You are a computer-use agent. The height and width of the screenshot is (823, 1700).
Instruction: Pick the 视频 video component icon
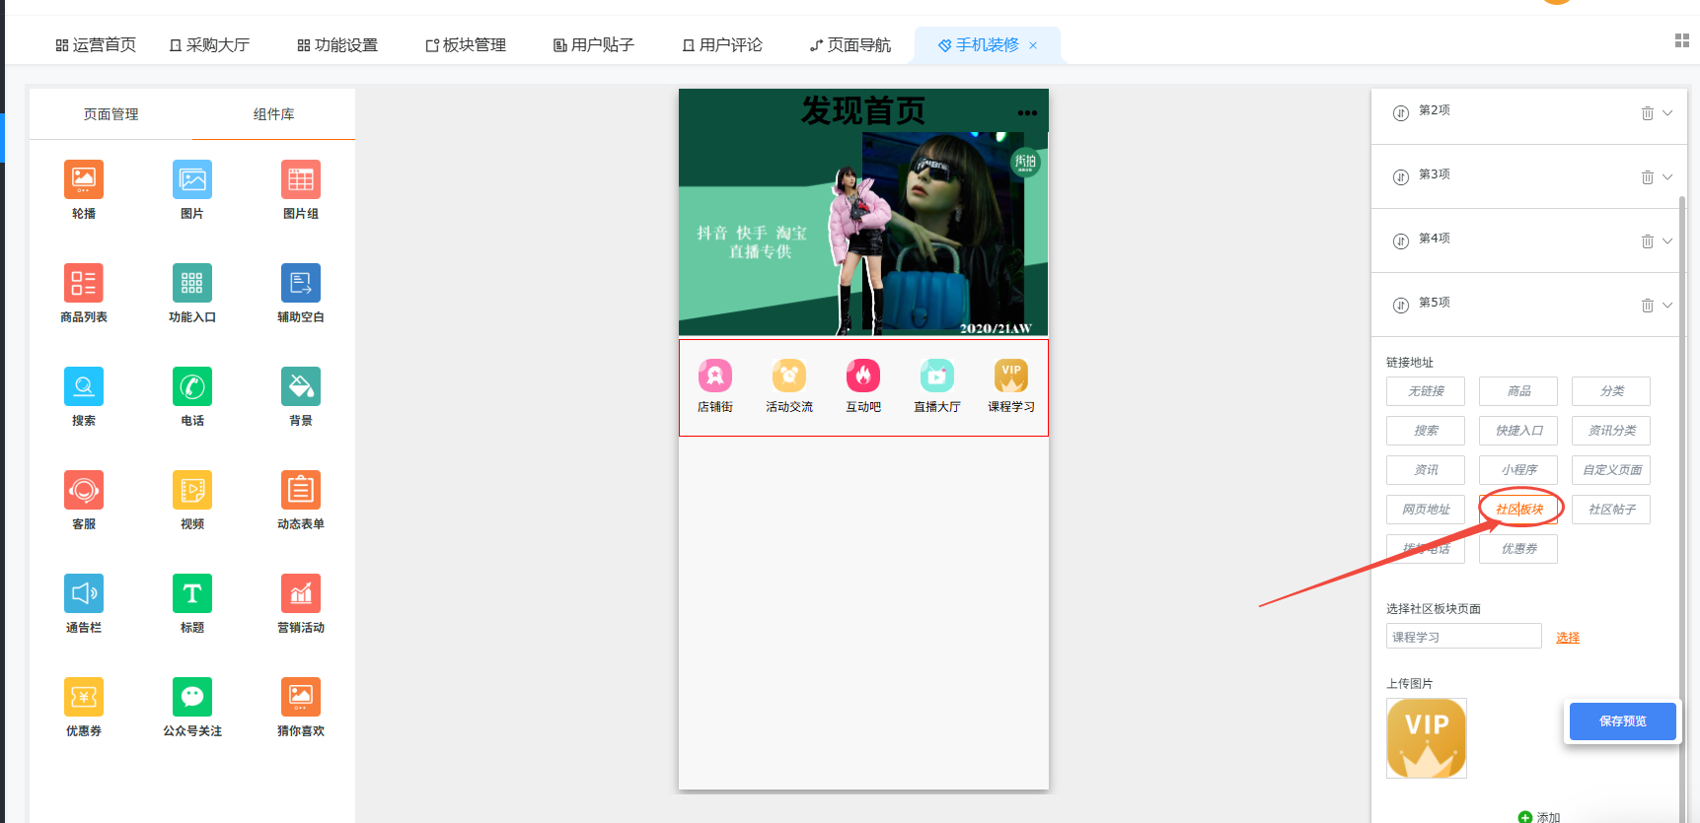(192, 491)
